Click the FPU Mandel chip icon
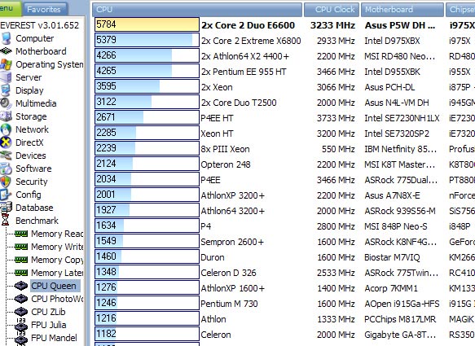Viewport: 475px width, 346px height. [21, 338]
